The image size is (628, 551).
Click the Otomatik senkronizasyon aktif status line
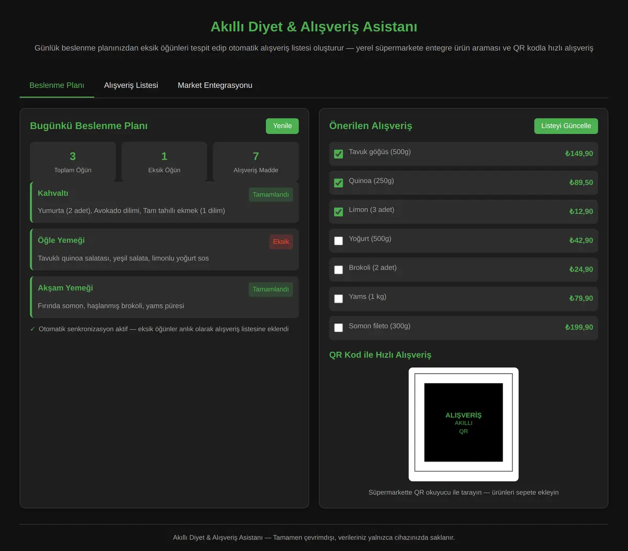click(x=160, y=329)
